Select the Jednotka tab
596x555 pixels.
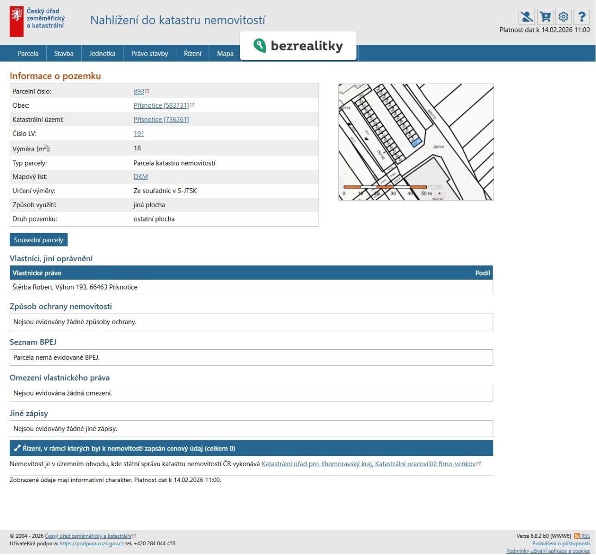(102, 54)
